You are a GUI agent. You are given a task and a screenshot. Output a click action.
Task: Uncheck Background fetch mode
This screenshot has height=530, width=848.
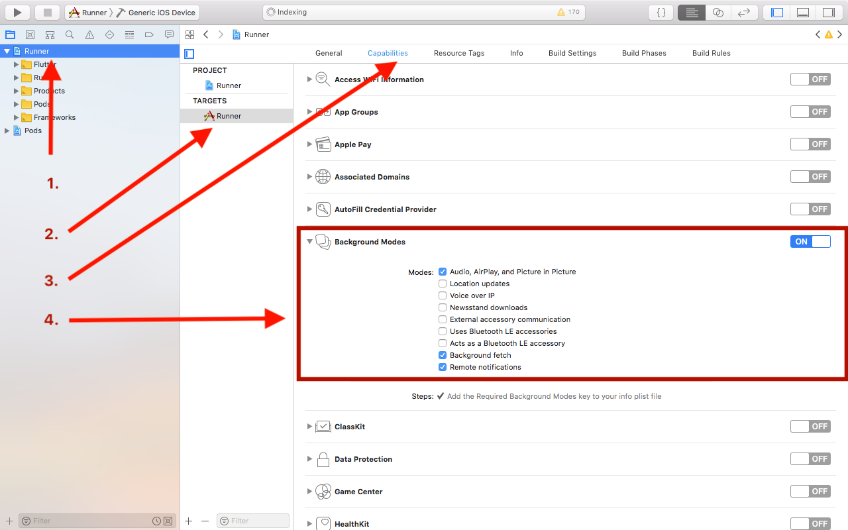[443, 355]
